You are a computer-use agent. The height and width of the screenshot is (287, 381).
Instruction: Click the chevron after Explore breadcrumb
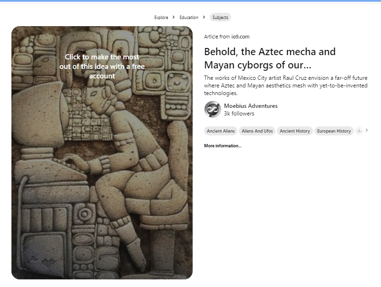tap(174, 17)
